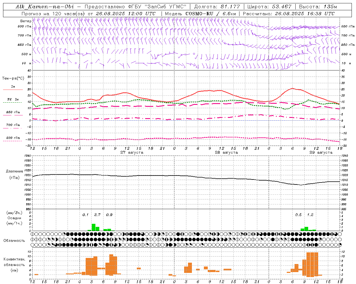Image resolution: width=356 pixels, height=284 pixels.
Task: Click the 29 августа date label
Action: pos(321,153)
